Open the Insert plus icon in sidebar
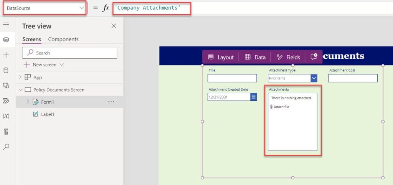This screenshot has width=393, height=185. [x=6, y=55]
